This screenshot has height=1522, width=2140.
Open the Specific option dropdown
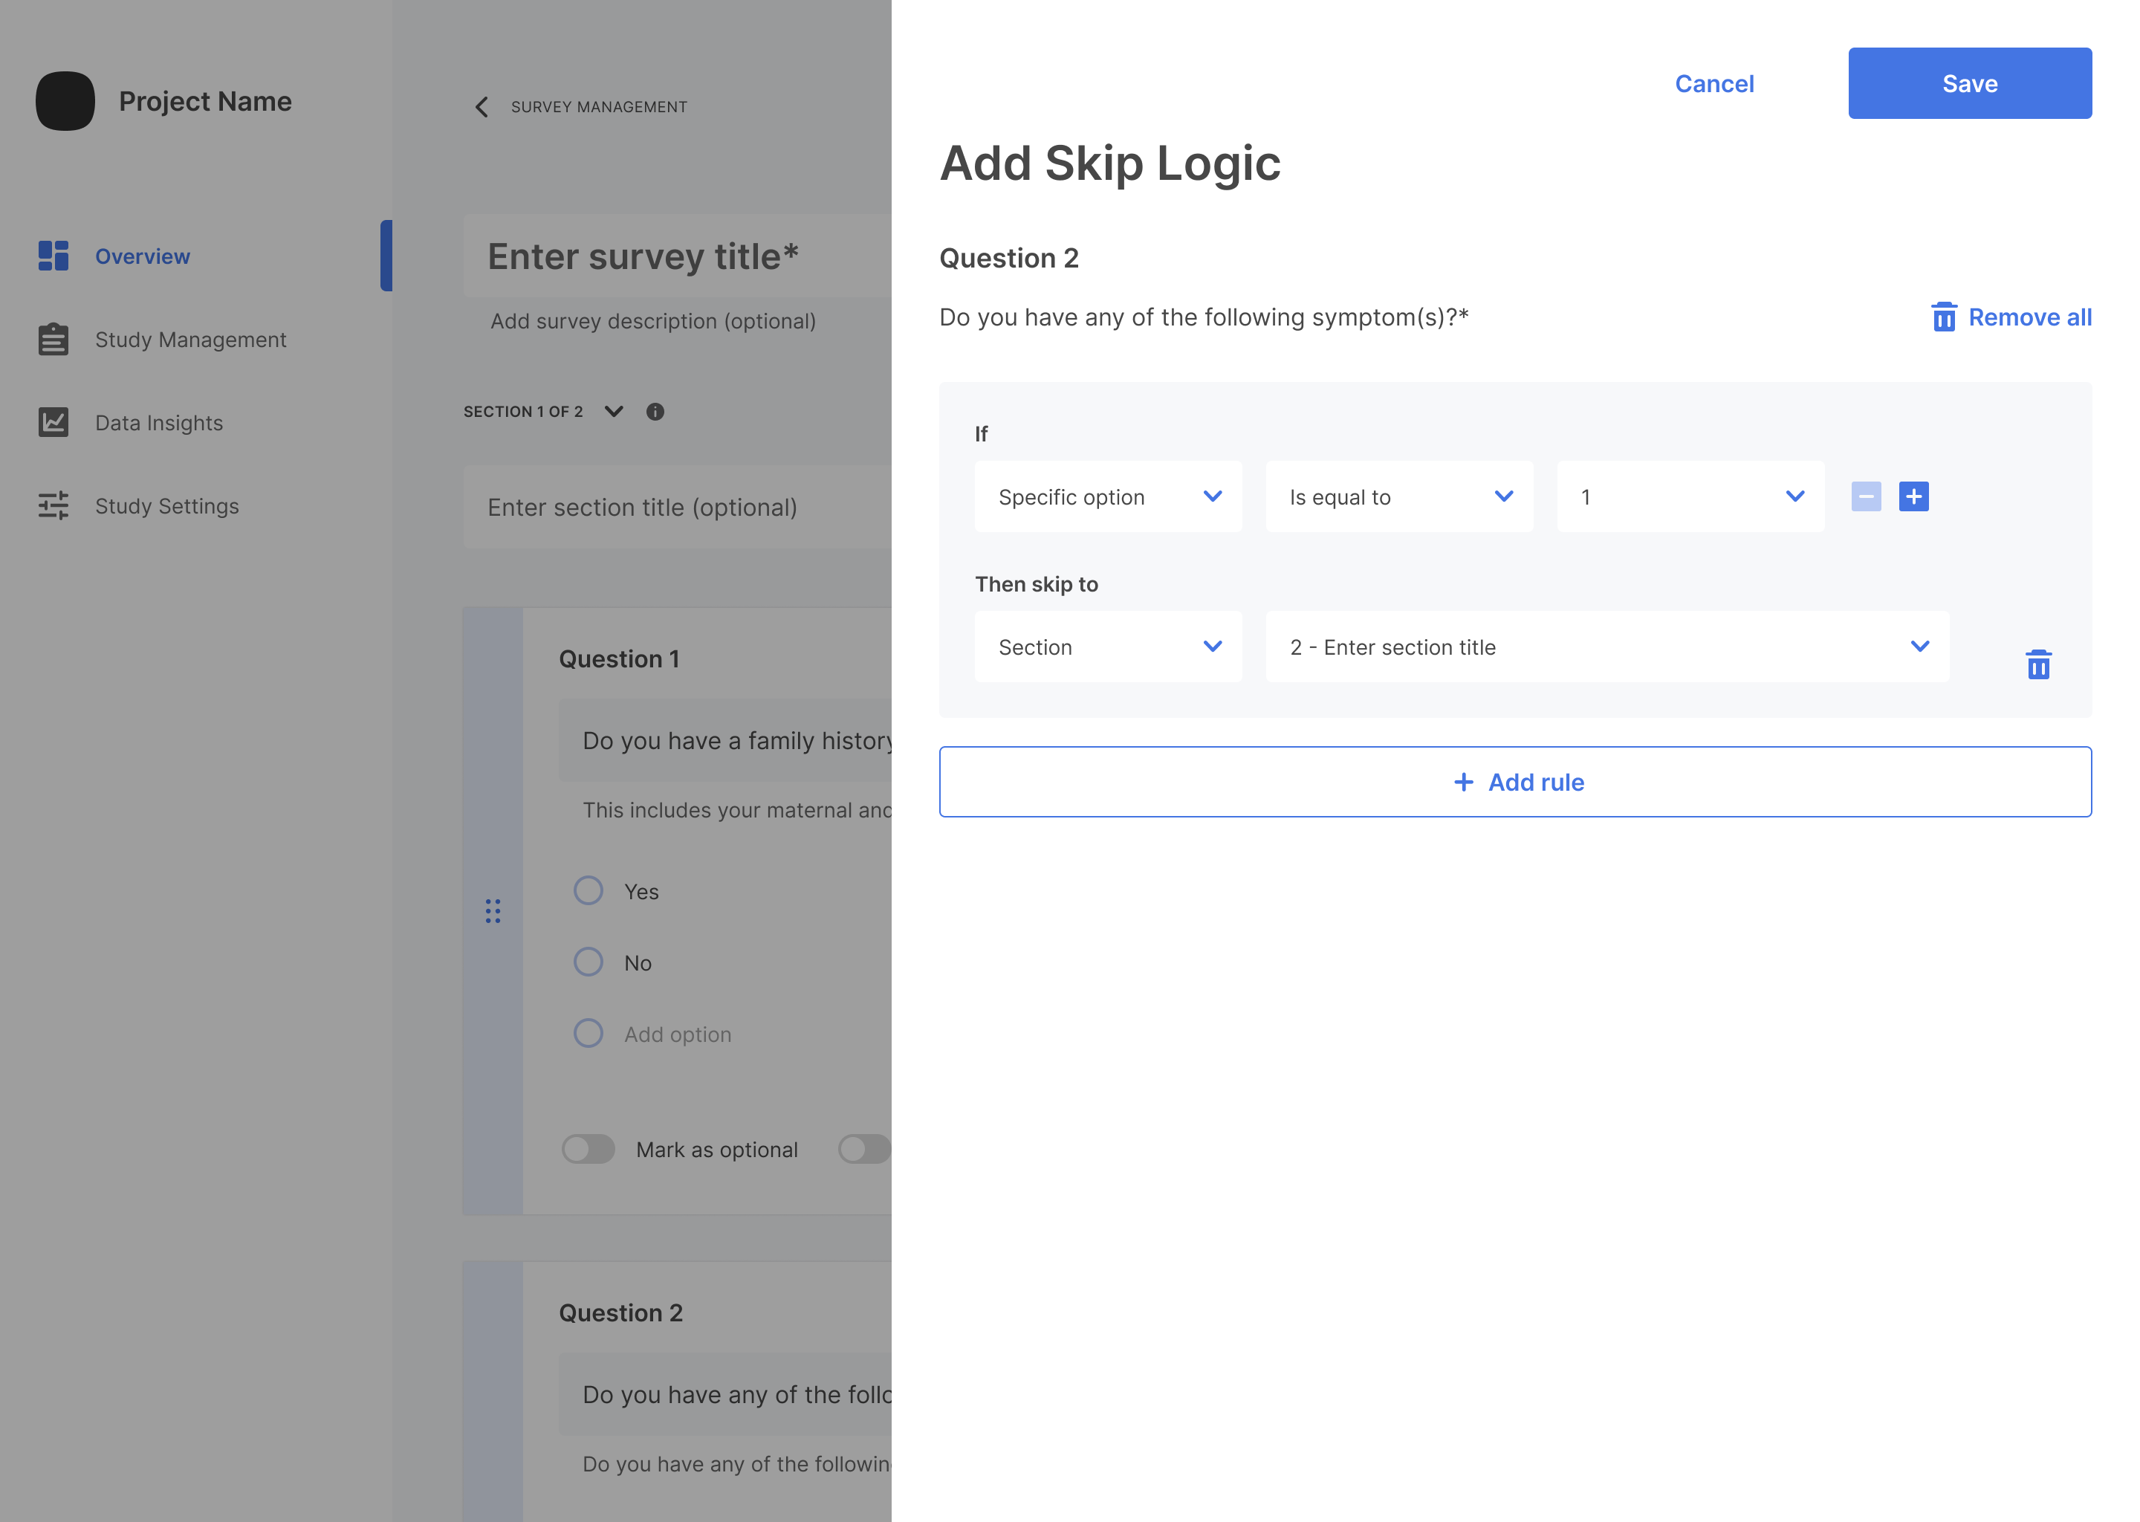tap(1107, 496)
